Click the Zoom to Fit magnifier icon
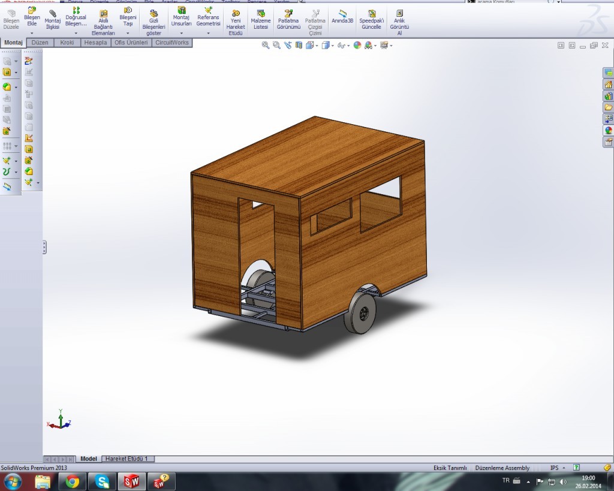 click(266, 45)
